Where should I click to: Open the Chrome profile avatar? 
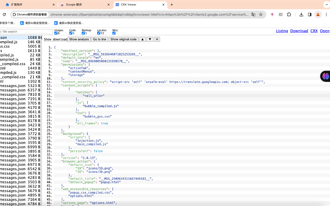click(318, 15)
